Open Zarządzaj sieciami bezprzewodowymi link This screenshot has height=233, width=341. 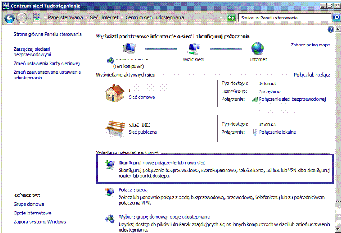(x=32, y=52)
